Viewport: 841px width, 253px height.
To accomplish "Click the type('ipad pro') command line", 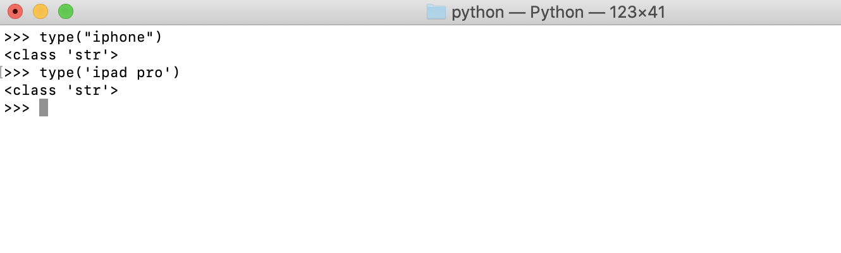I will (92, 73).
